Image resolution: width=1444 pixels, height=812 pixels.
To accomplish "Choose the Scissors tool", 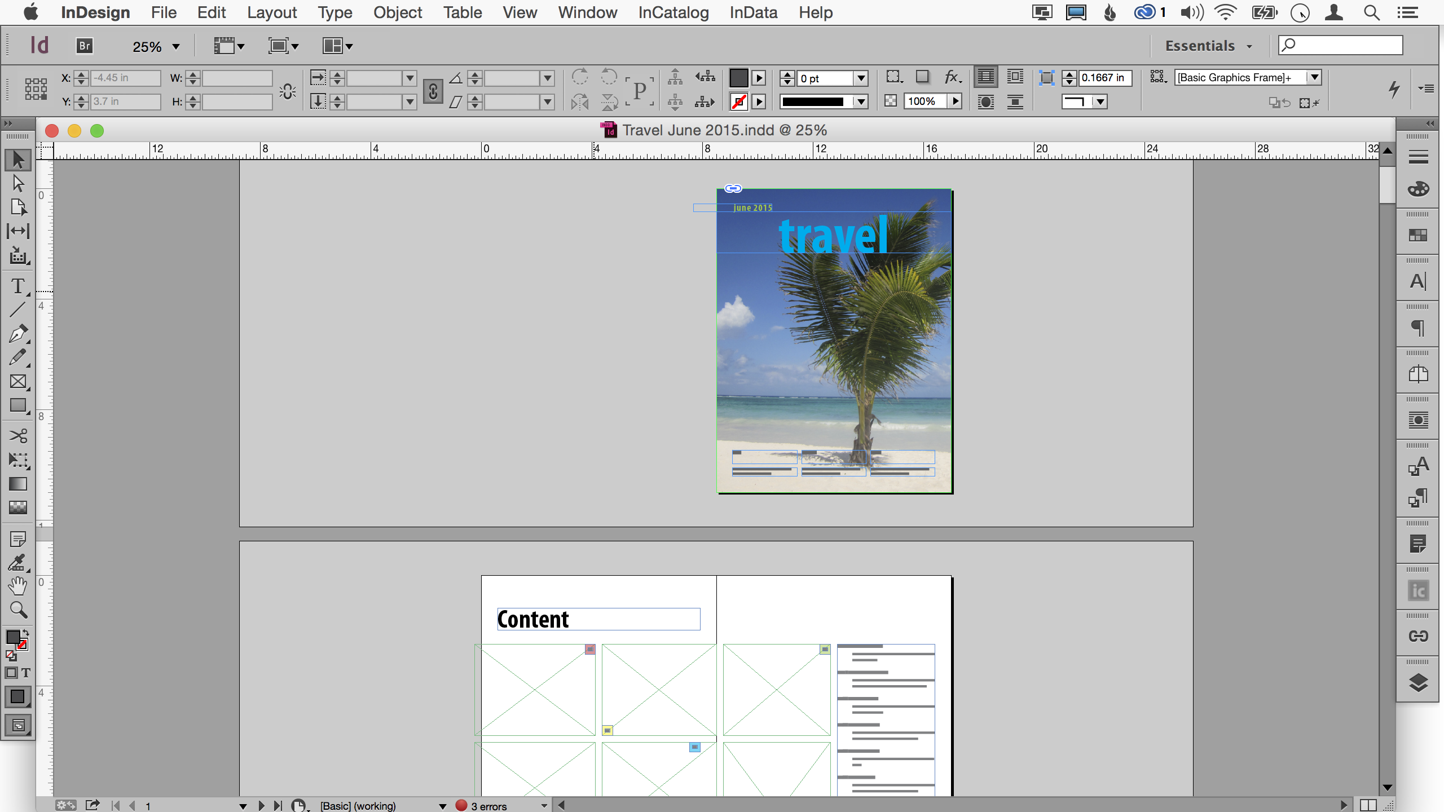I will [x=17, y=436].
